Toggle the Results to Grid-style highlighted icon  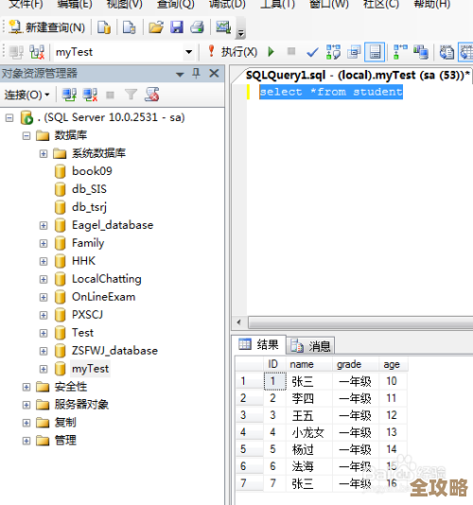(375, 52)
